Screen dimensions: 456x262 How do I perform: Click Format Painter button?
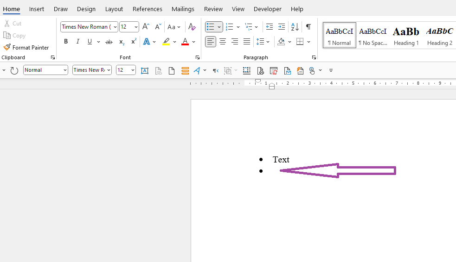coord(26,47)
